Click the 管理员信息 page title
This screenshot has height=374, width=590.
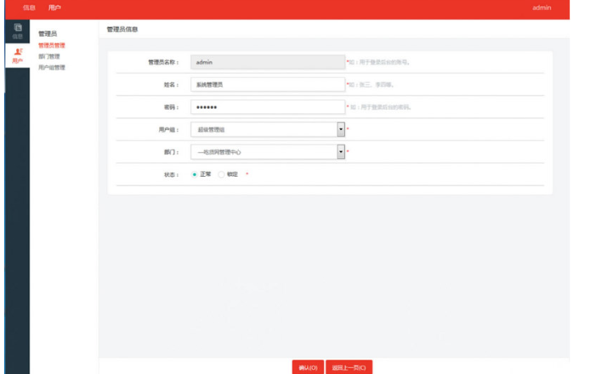pos(122,29)
